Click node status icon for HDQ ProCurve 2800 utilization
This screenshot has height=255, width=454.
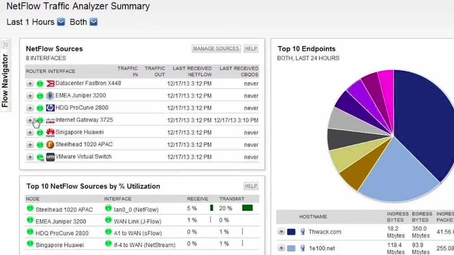[x=30, y=232]
